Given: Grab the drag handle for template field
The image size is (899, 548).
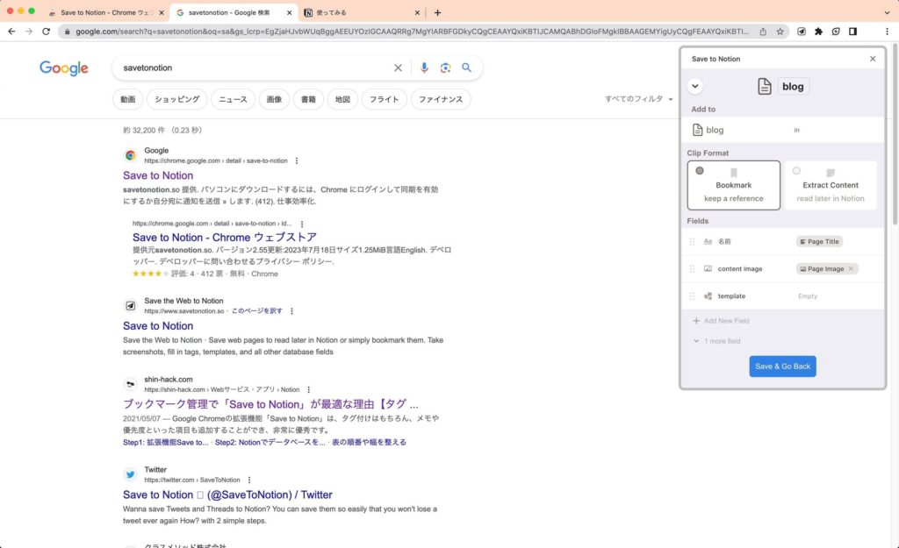Looking at the screenshot, I should [x=692, y=296].
